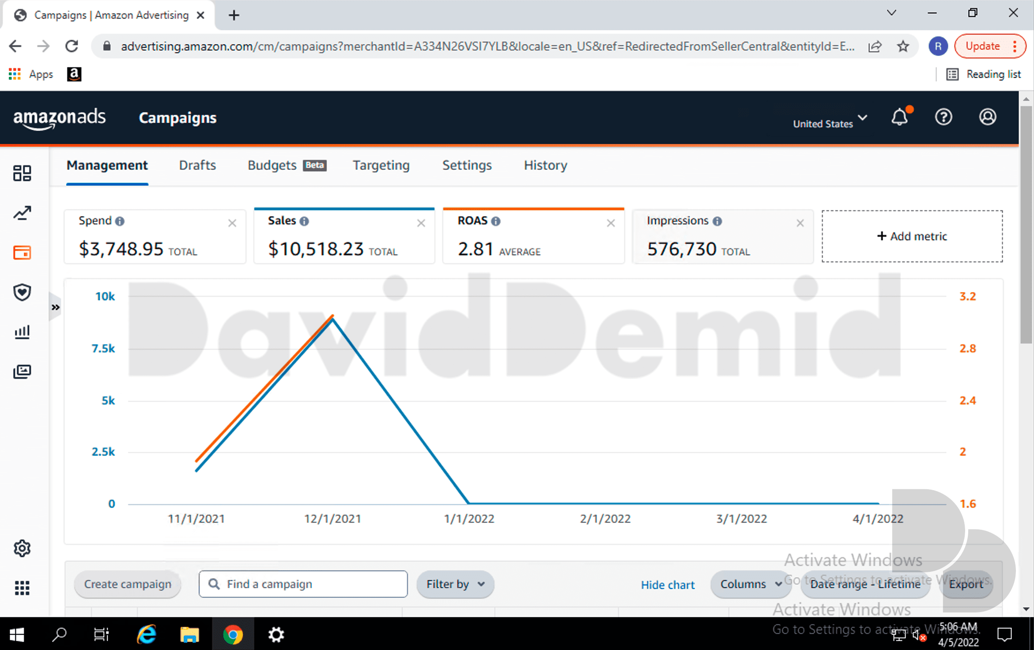Open the dashboard grid icon in sidebar
This screenshot has width=1034, height=650.
coord(22,173)
